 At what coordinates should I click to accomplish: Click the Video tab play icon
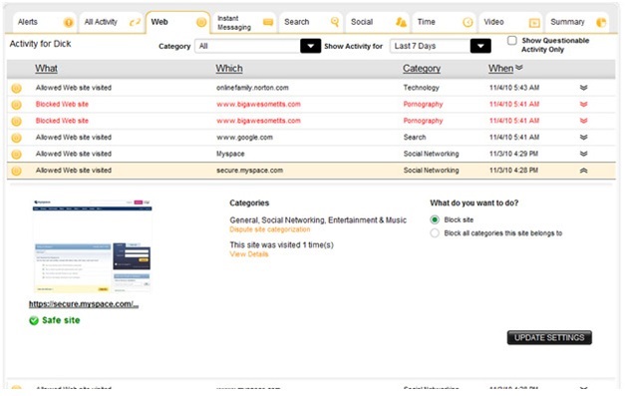(x=534, y=23)
